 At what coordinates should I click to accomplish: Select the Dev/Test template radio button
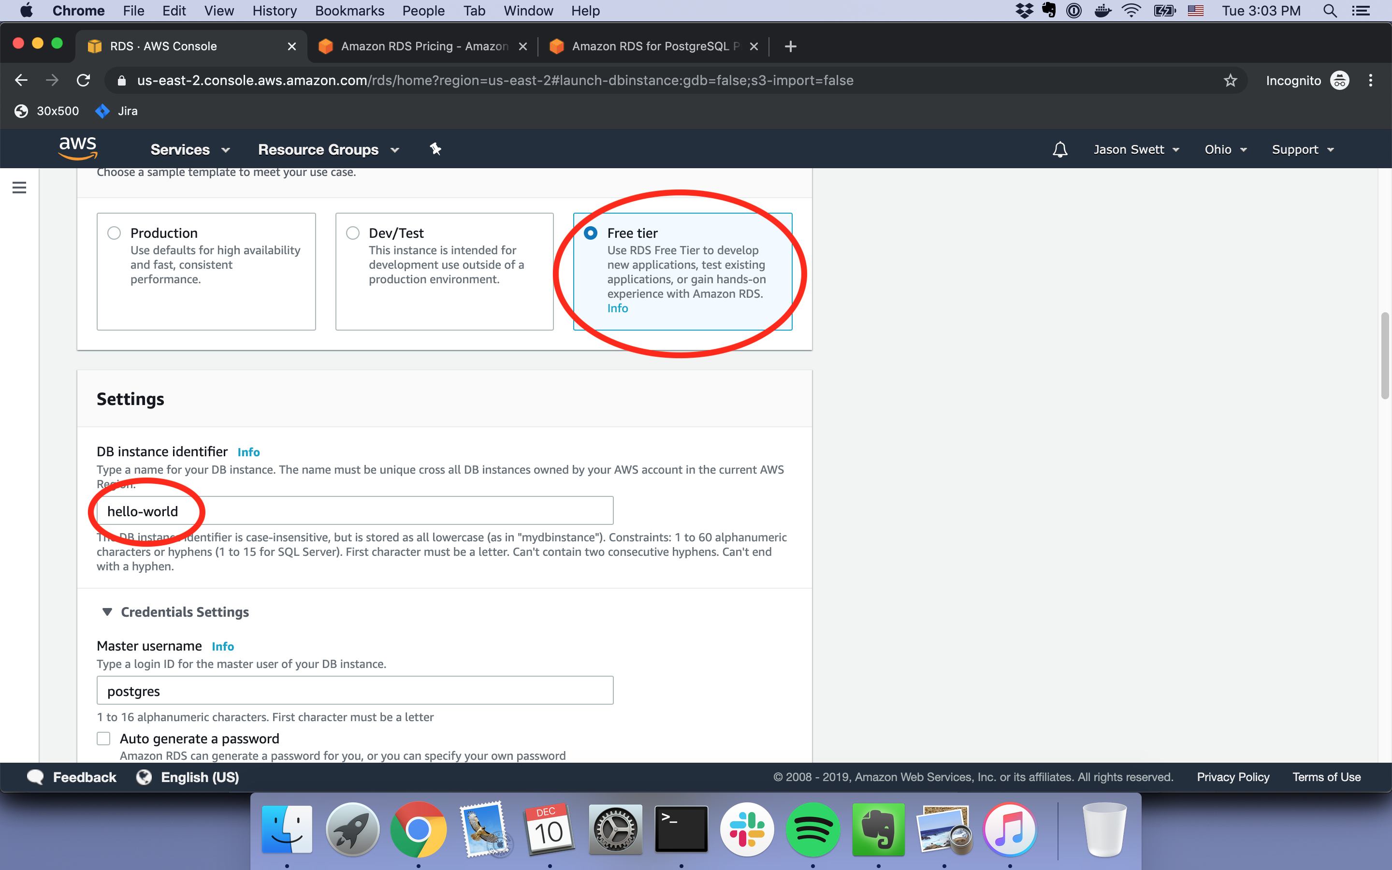tap(353, 233)
